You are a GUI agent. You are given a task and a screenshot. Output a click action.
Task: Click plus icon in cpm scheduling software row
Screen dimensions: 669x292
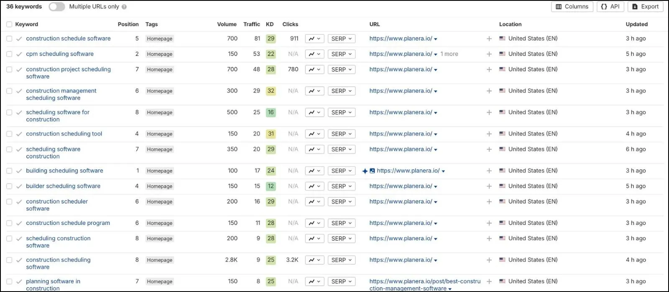(x=489, y=54)
